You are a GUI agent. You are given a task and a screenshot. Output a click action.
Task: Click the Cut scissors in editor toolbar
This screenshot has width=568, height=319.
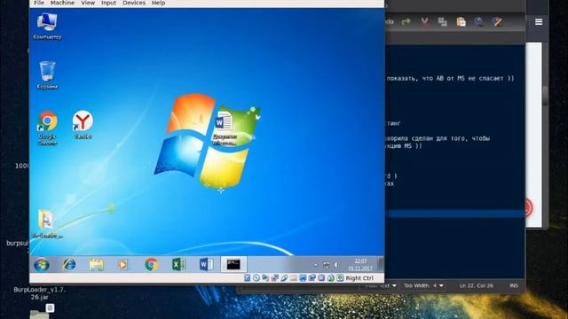click(x=424, y=22)
